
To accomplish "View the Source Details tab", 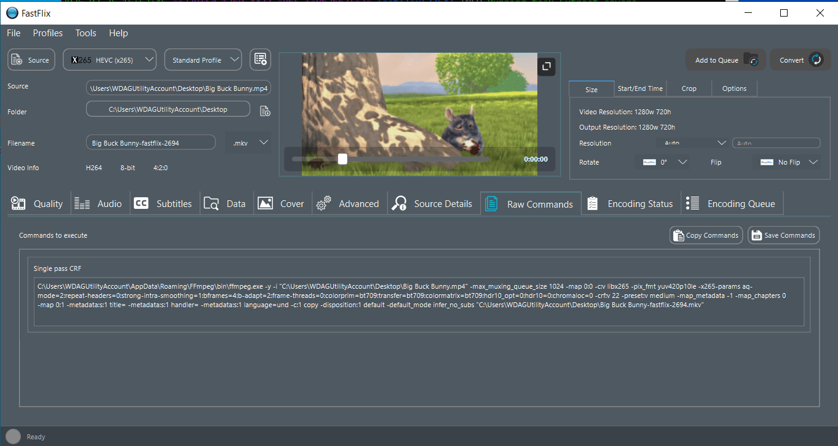I will coord(433,203).
